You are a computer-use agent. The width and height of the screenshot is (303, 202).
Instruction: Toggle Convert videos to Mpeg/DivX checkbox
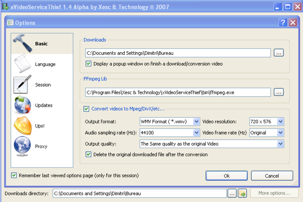click(86, 109)
